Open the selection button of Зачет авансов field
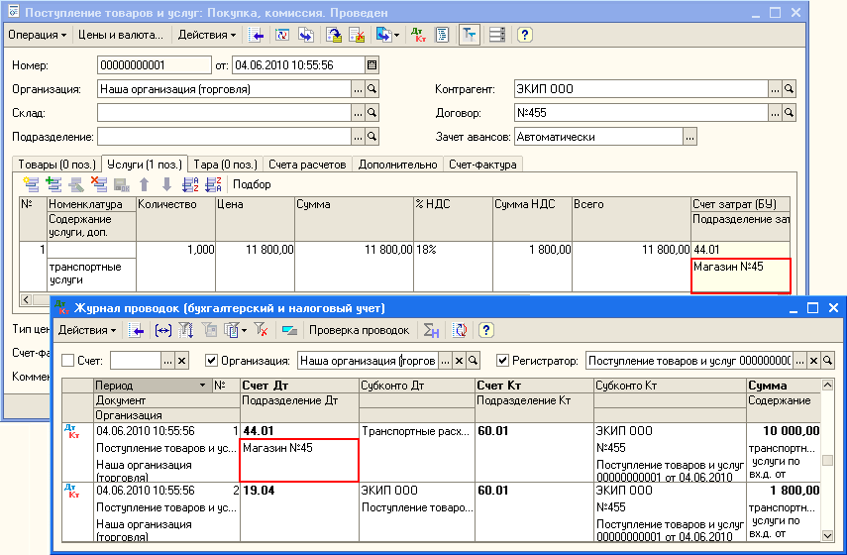Screen dimensions: 847x555 point(689,137)
